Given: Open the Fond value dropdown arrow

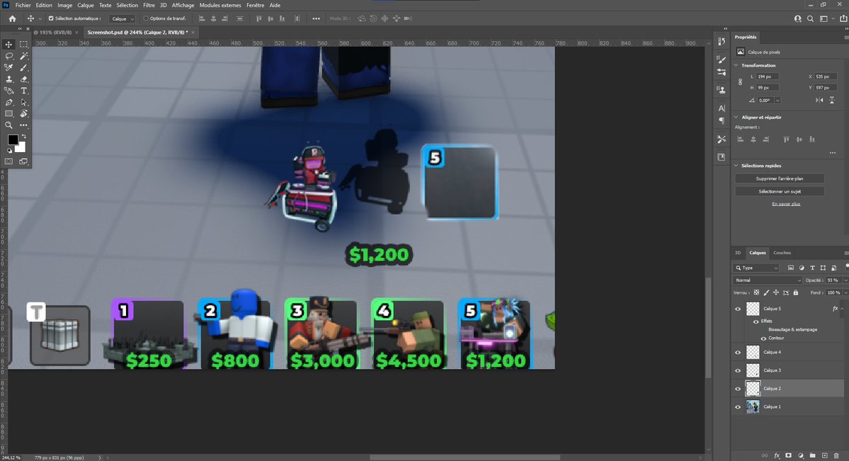Looking at the screenshot, I should click(845, 292).
